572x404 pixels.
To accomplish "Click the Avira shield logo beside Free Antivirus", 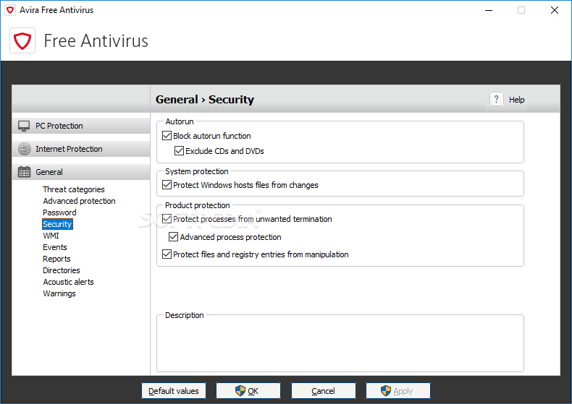I will (x=22, y=40).
